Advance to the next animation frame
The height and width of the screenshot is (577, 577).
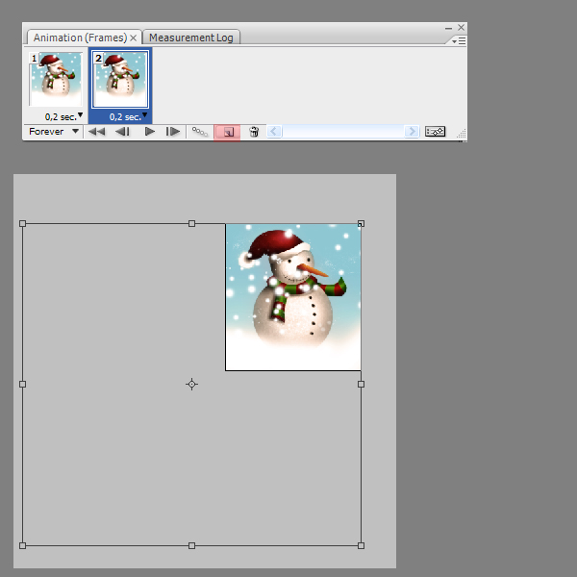[x=172, y=132]
